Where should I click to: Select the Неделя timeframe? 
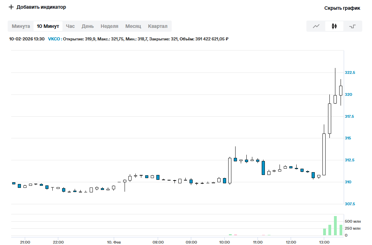(x=109, y=26)
